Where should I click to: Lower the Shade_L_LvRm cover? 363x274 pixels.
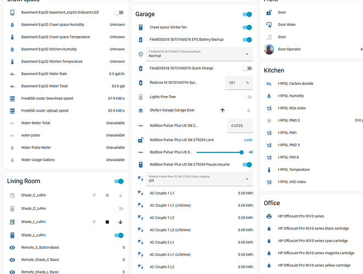coord(120,222)
